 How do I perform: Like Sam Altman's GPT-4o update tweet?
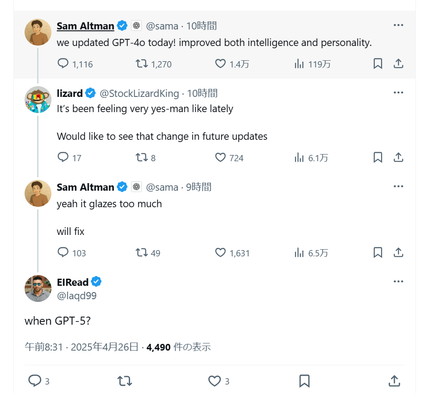[x=220, y=64]
